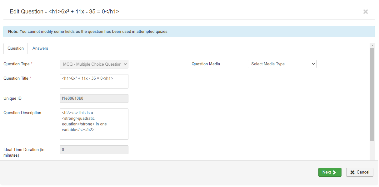This screenshot has width=379, height=187.
Task: Click the Question Title label
Action: click(x=16, y=78)
